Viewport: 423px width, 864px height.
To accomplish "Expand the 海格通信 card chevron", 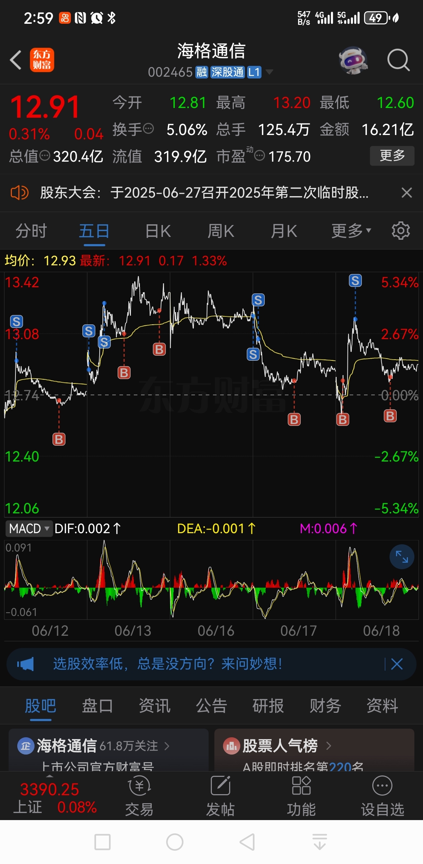I will 167,746.
